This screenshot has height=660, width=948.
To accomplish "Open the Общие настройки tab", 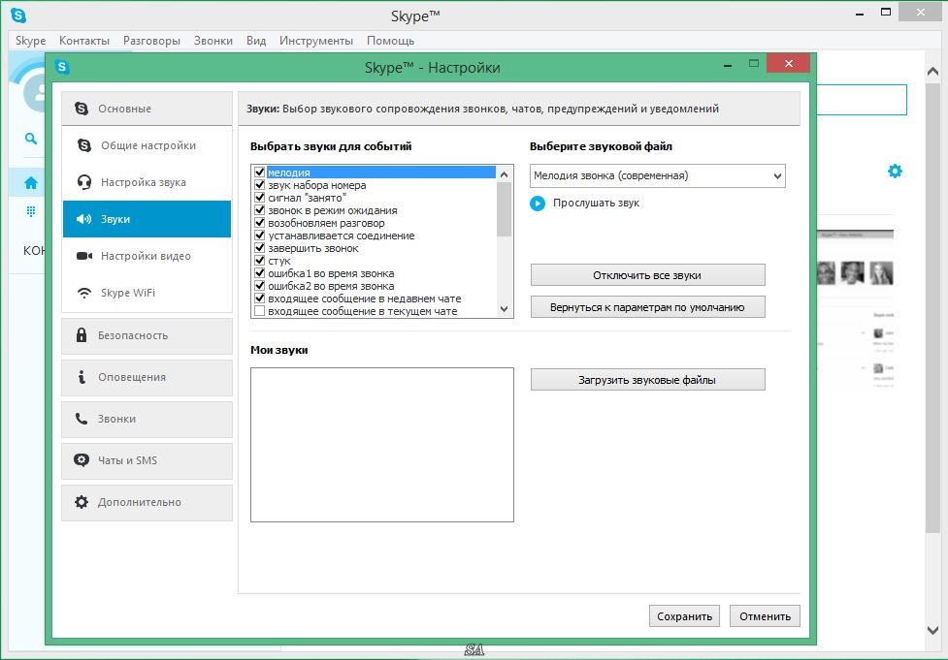I will pyautogui.click(x=147, y=145).
